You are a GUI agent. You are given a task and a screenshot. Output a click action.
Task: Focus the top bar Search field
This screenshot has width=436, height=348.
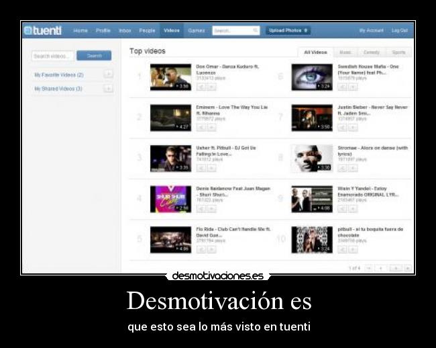click(x=236, y=30)
